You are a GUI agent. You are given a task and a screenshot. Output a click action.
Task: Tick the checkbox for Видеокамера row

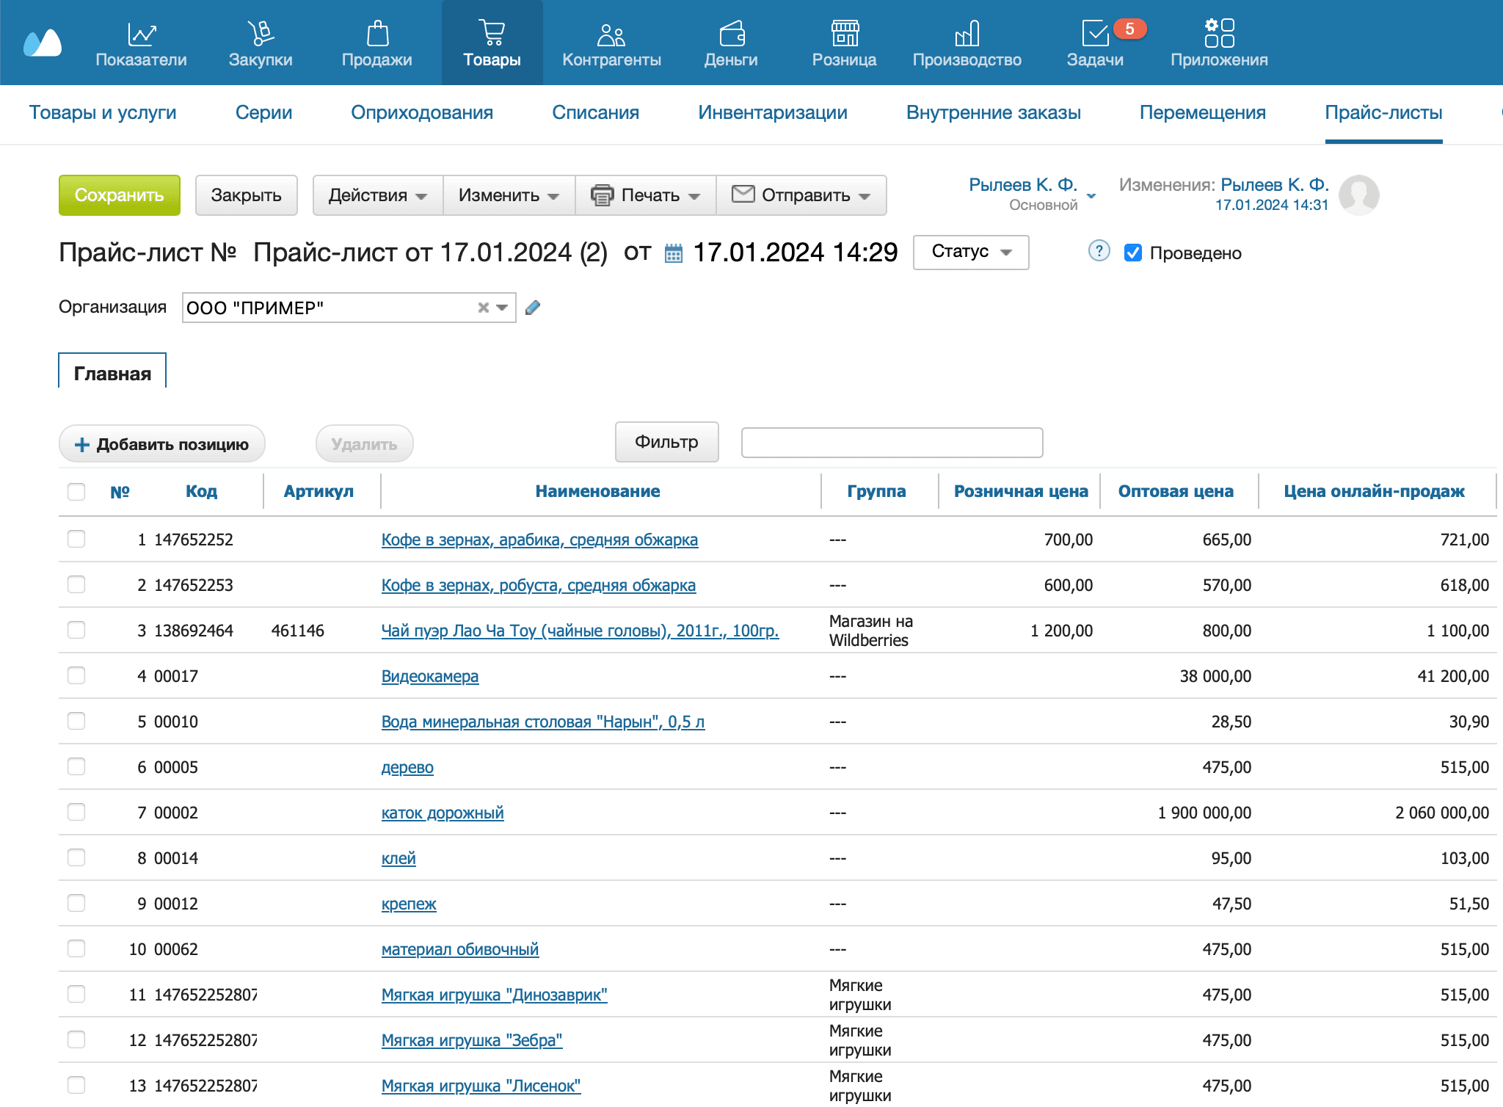click(x=76, y=676)
